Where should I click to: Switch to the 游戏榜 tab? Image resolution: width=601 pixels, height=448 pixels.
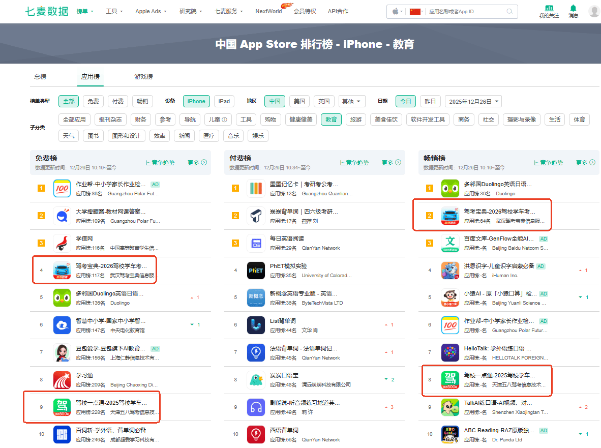pyautogui.click(x=143, y=77)
